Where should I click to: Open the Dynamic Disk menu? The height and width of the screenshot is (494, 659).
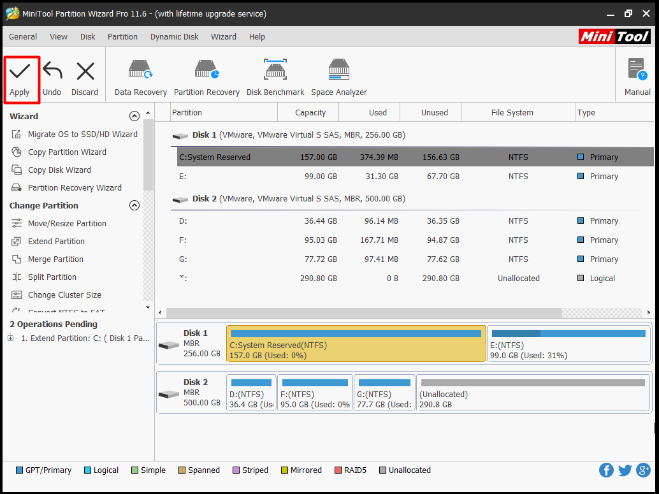click(x=174, y=37)
